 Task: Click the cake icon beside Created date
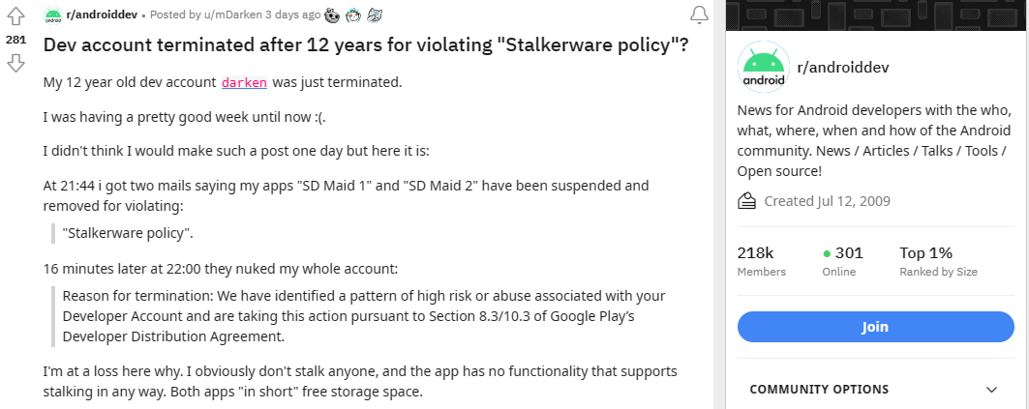[746, 201]
